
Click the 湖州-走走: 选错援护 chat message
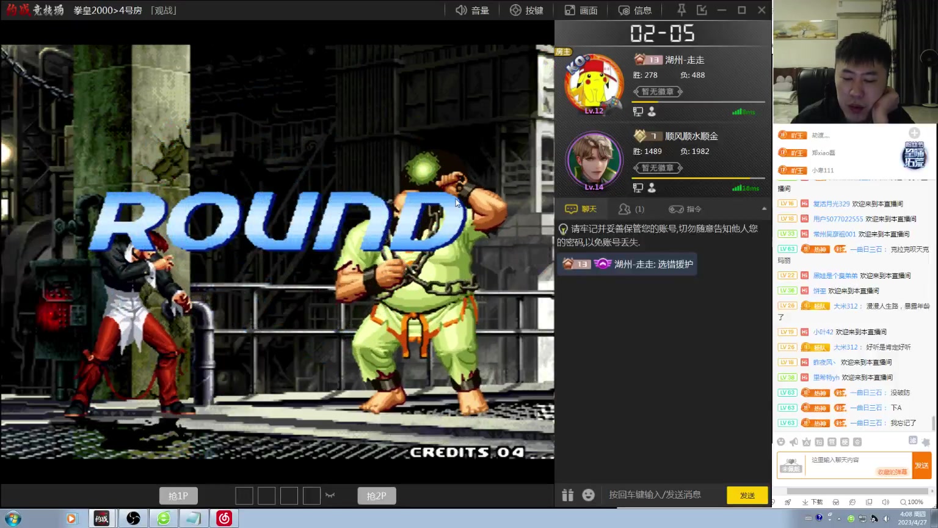coord(627,264)
